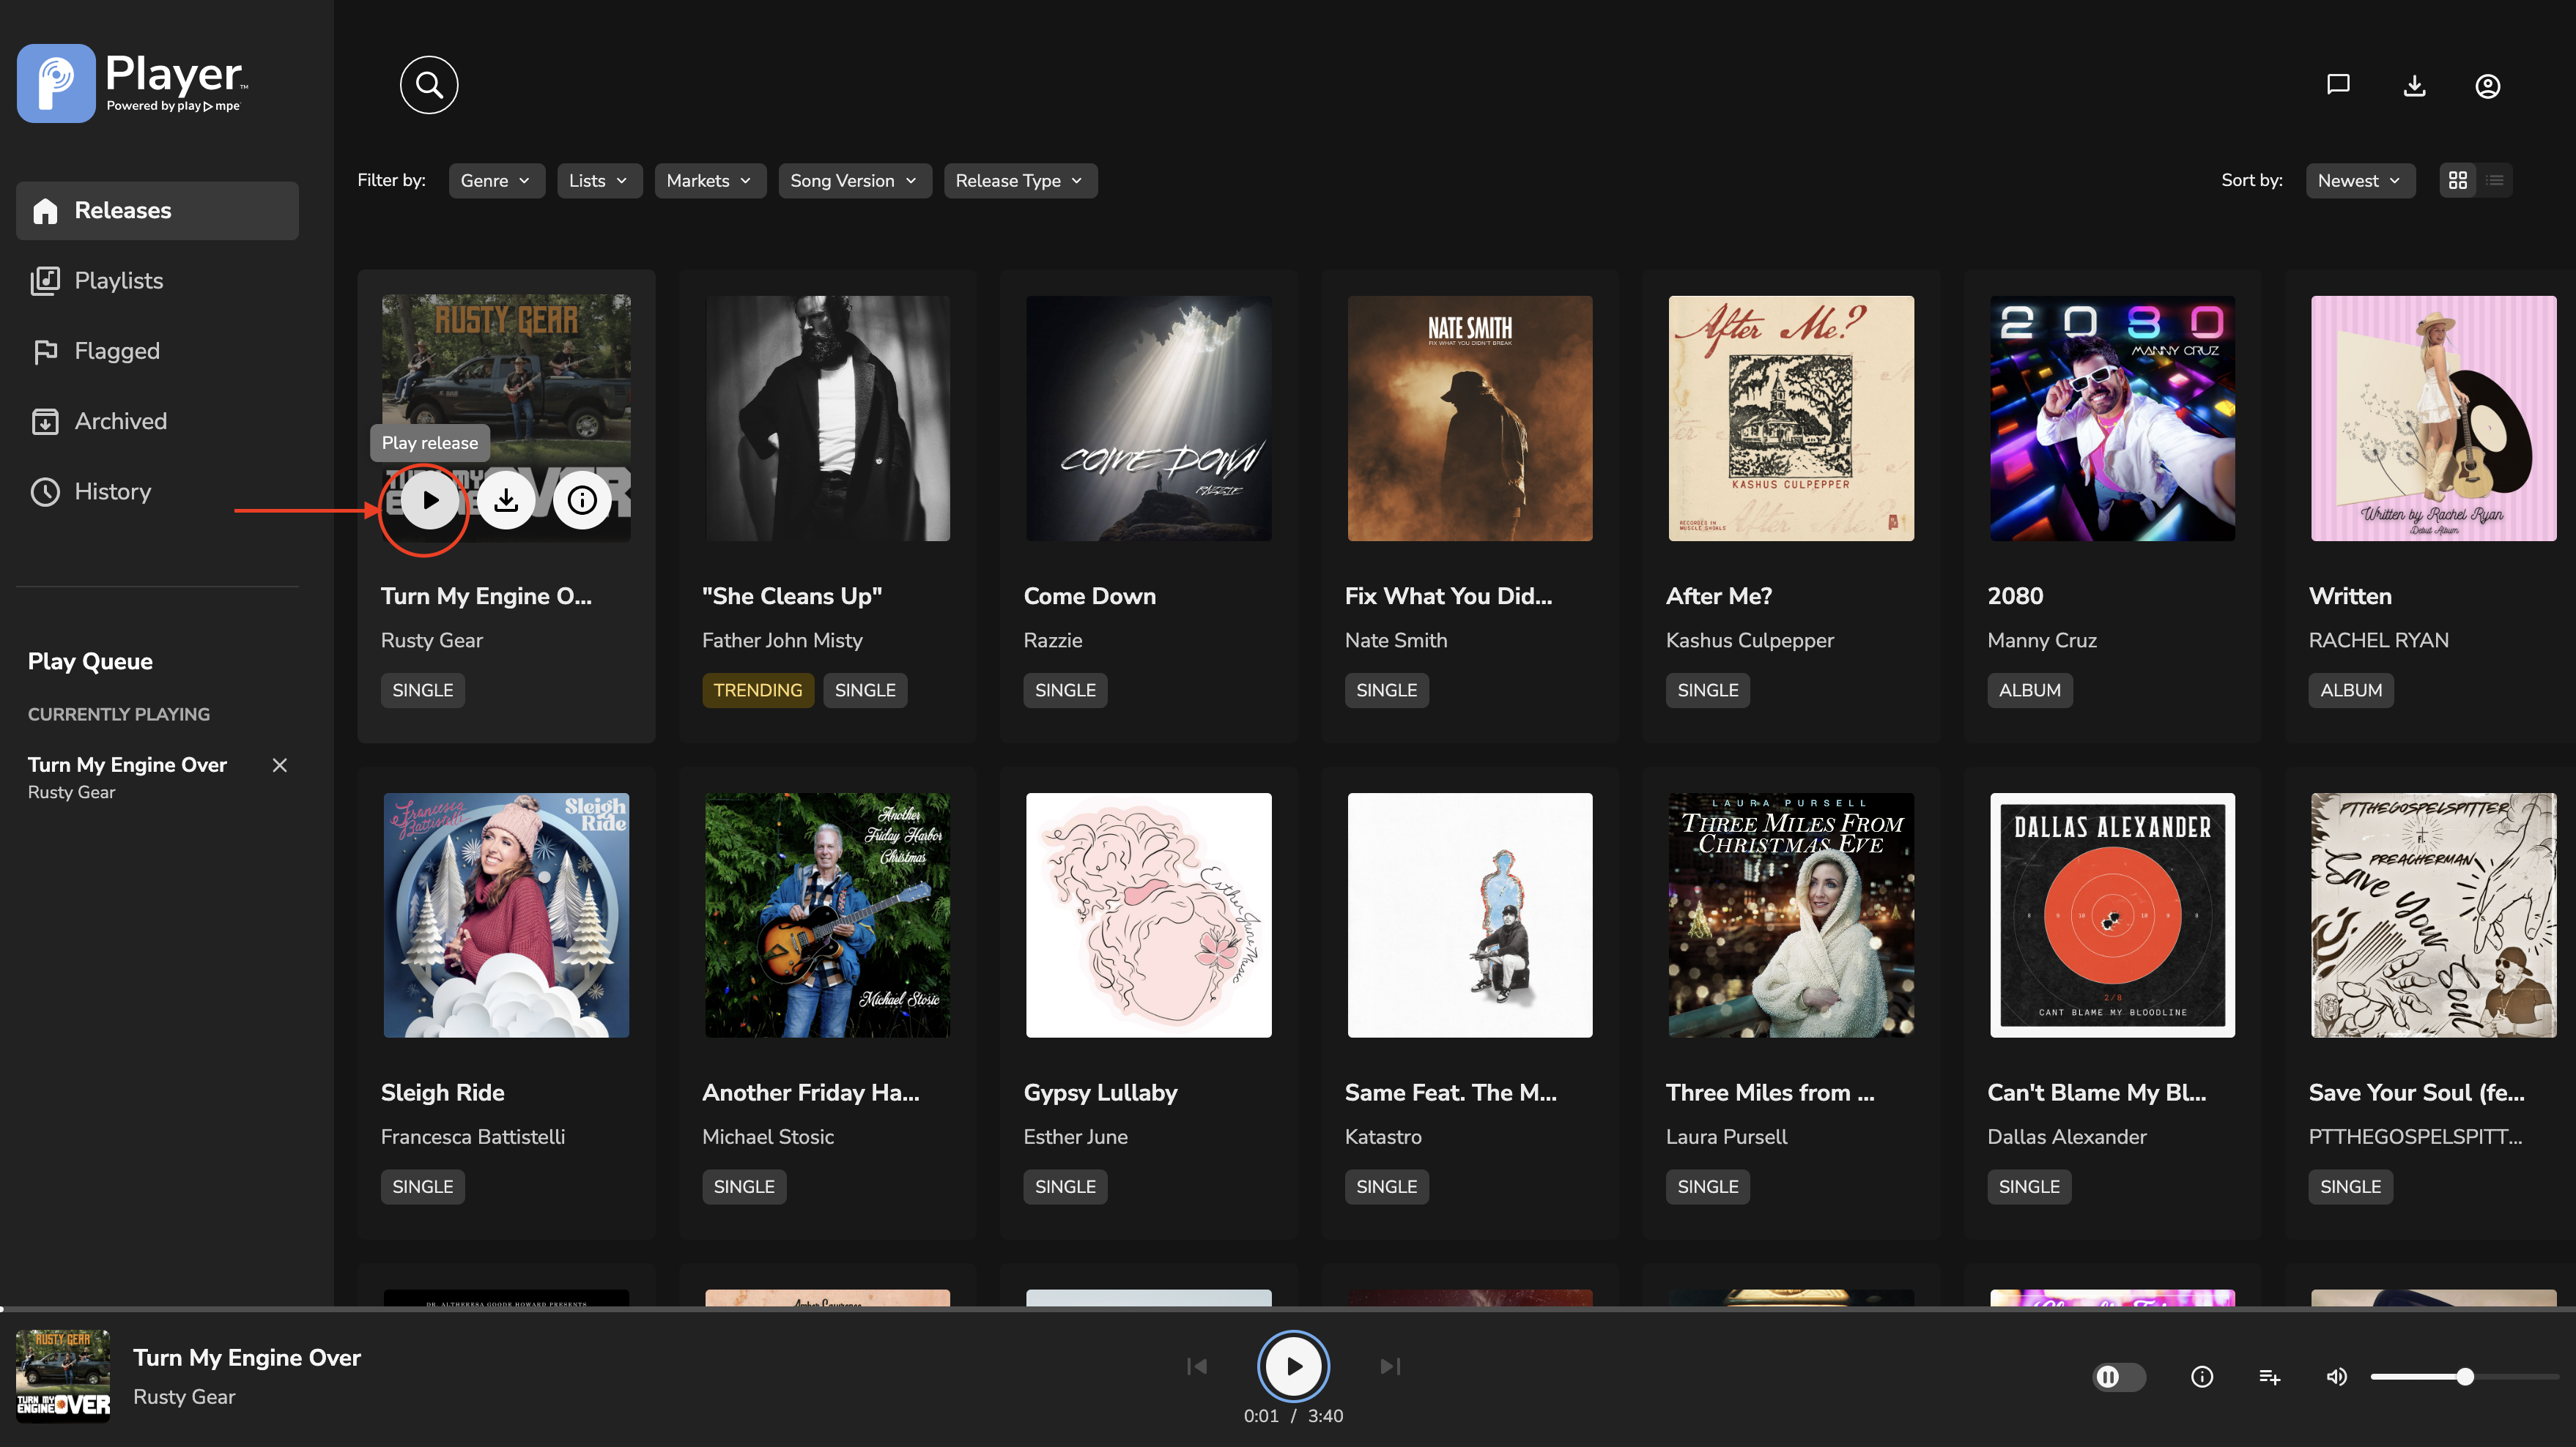Viewport: 2576px width, 1447px height.
Task: Open the Same Feat. The M... title
Action: pos(1450,1093)
